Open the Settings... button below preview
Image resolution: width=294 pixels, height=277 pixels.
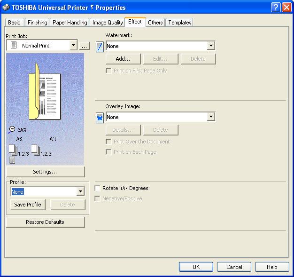pos(46,172)
